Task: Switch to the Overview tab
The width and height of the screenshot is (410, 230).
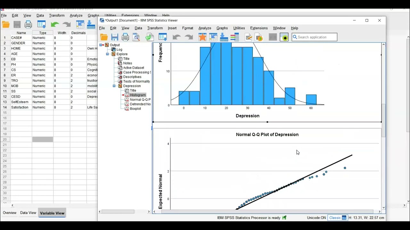Action: coord(10,213)
